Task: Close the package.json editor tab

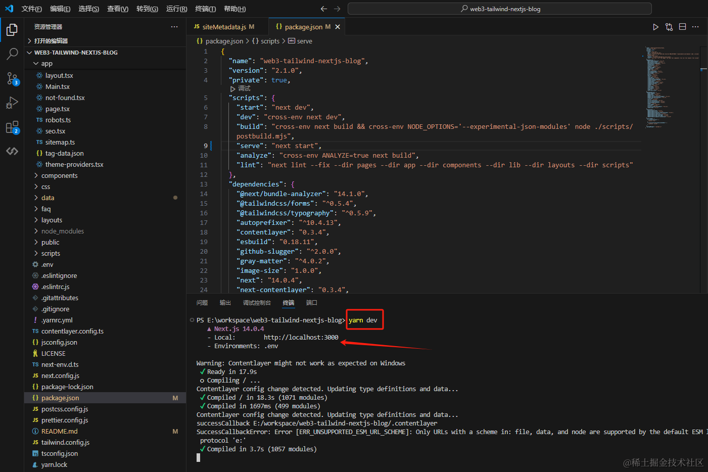Action: [x=338, y=27]
